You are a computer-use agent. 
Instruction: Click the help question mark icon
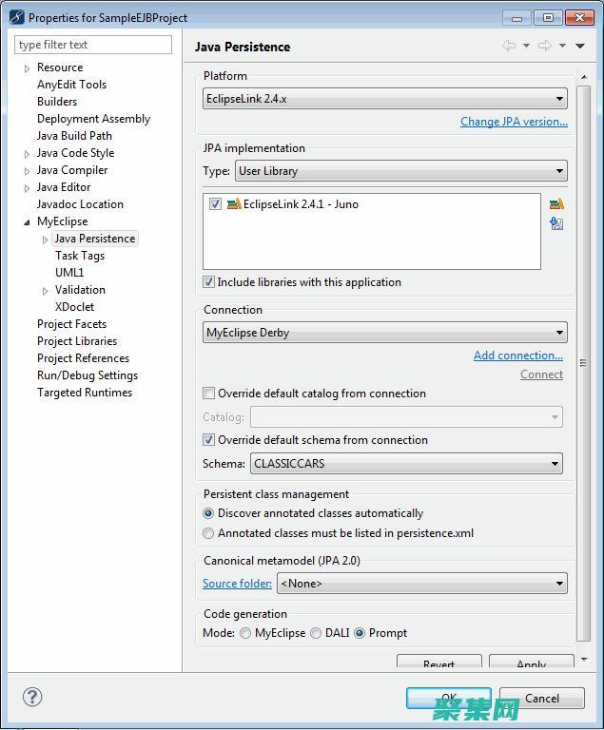pos(32,697)
